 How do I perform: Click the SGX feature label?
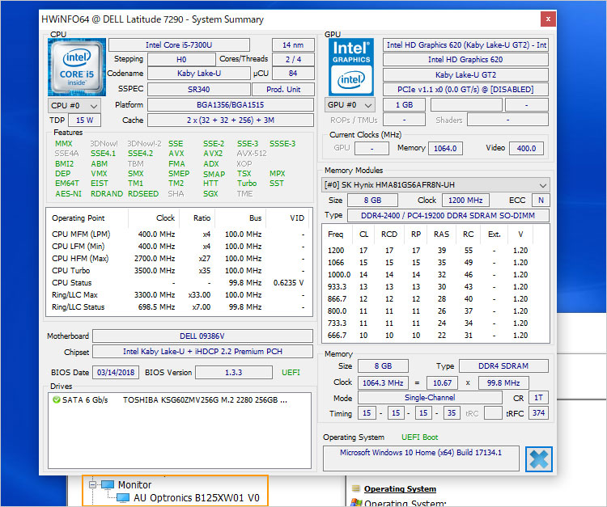tap(210, 194)
